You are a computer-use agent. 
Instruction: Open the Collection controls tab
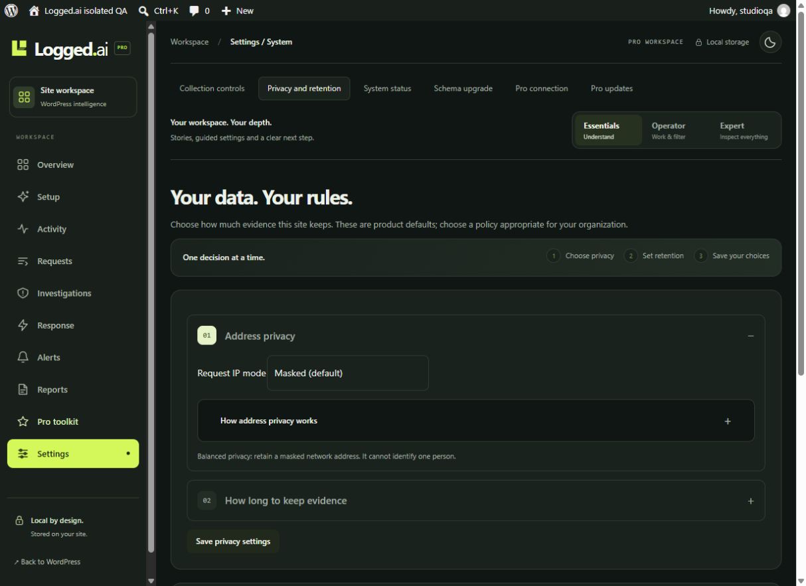tap(212, 88)
